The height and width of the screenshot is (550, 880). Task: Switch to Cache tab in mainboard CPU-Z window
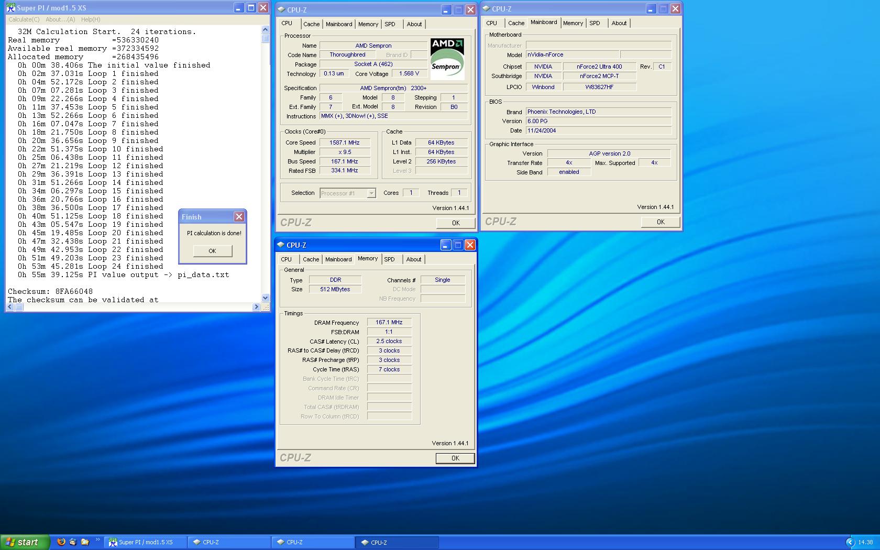(516, 23)
